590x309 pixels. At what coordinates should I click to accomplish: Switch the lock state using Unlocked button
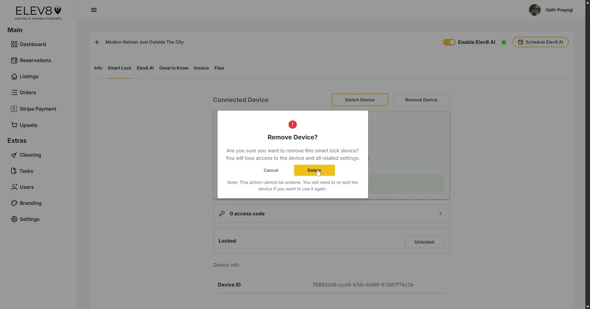point(424,242)
